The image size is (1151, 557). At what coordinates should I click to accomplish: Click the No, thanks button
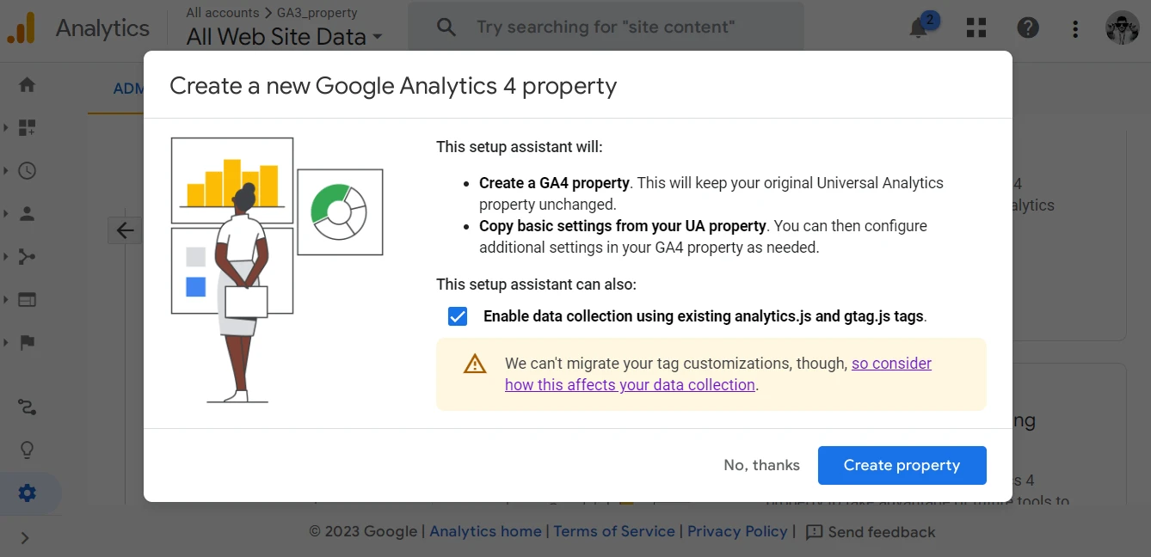click(x=761, y=465)
